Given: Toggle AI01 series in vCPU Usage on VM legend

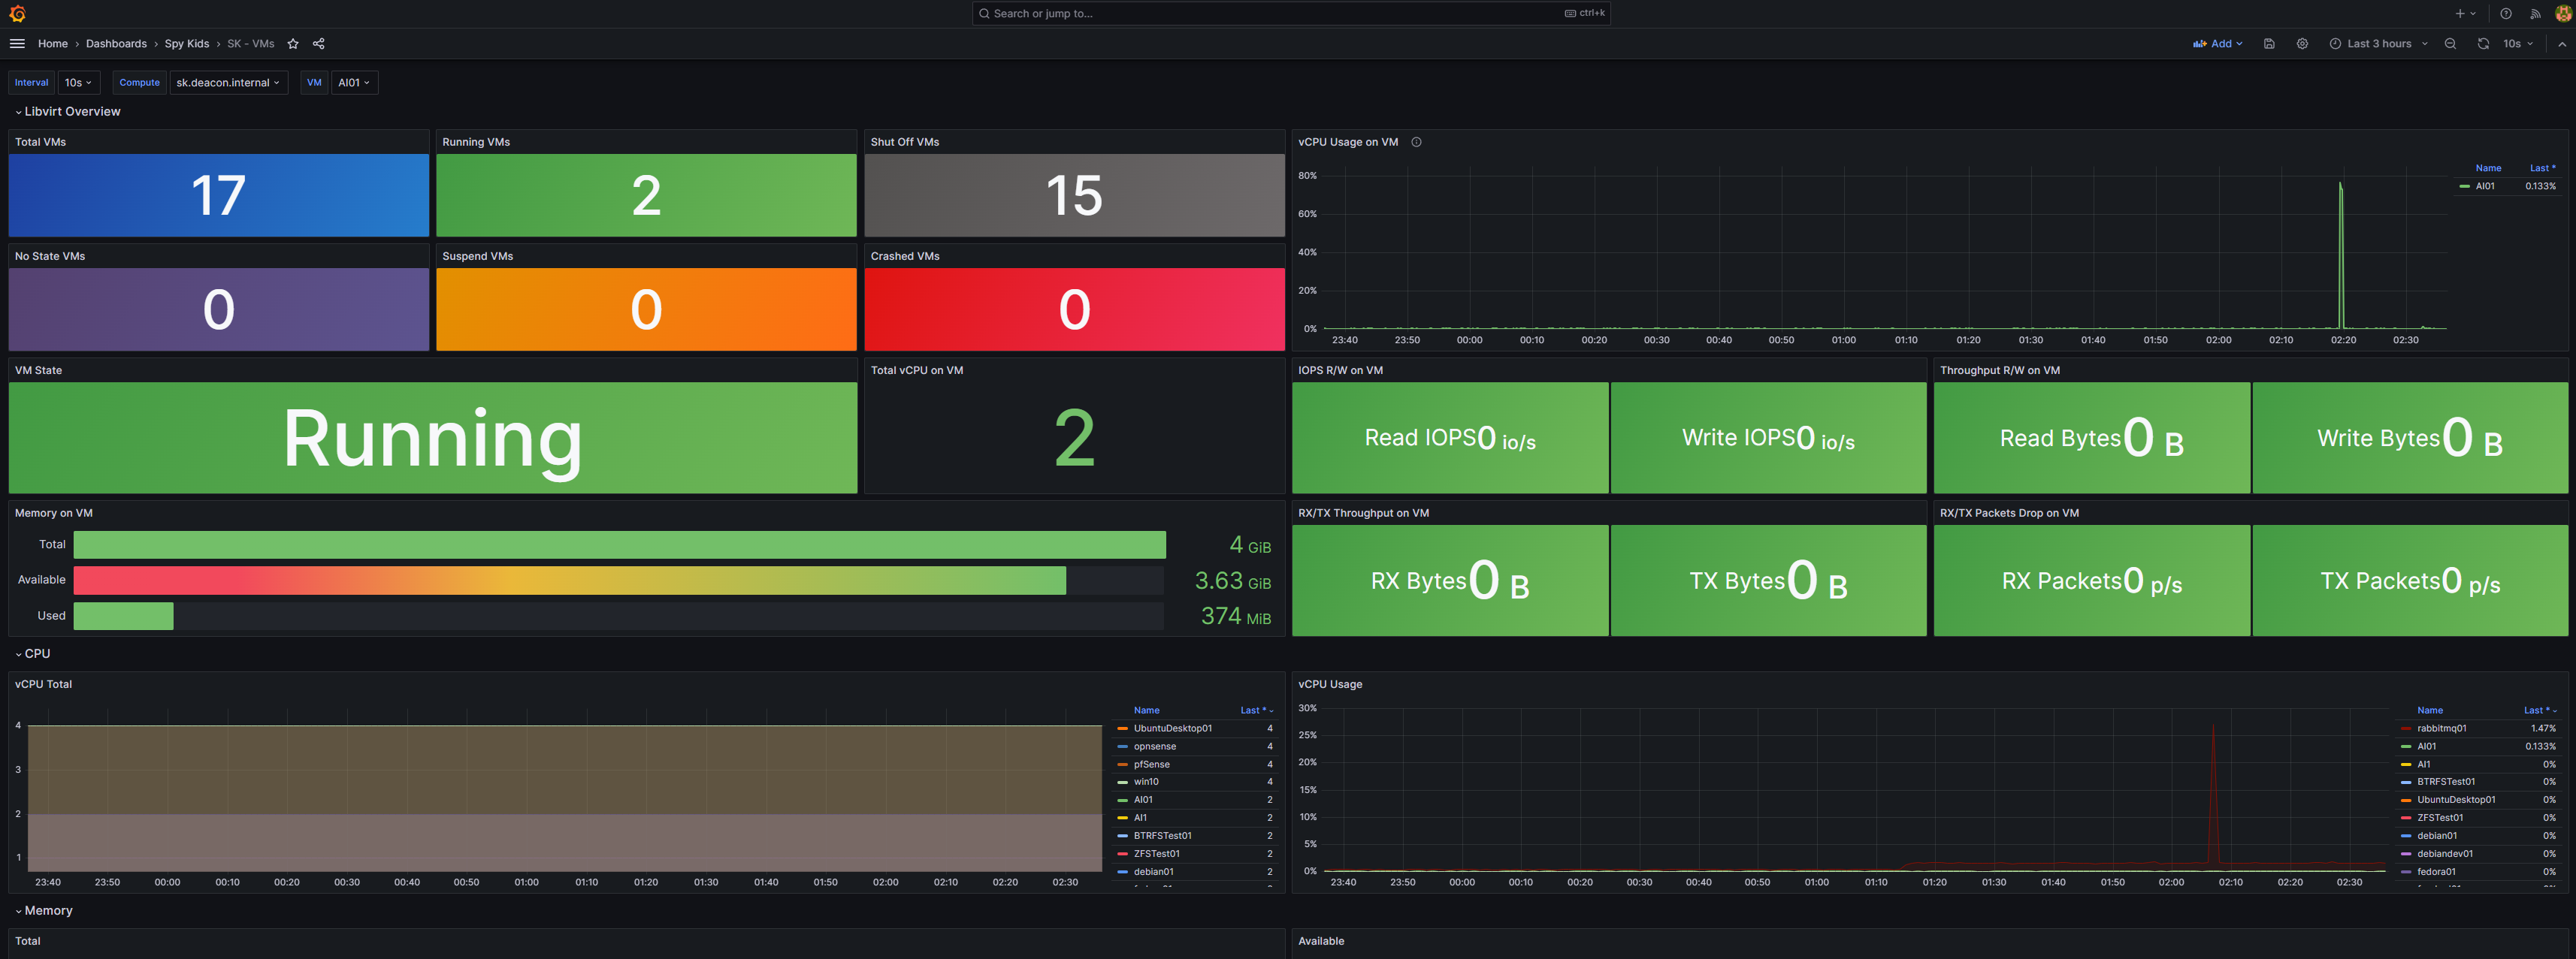Looking at the screenshot, I should [2485, 185].
